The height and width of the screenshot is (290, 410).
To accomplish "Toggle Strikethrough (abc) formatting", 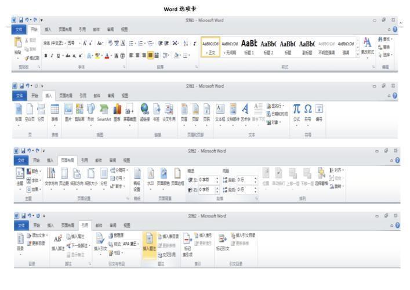I will coord(68,56).
